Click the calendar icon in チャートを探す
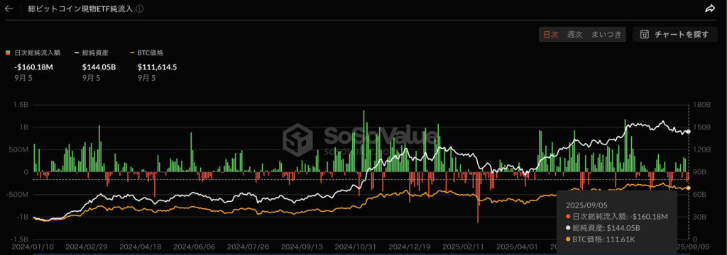Viewport: 727px width, 255px height. [x=645, y=34]
